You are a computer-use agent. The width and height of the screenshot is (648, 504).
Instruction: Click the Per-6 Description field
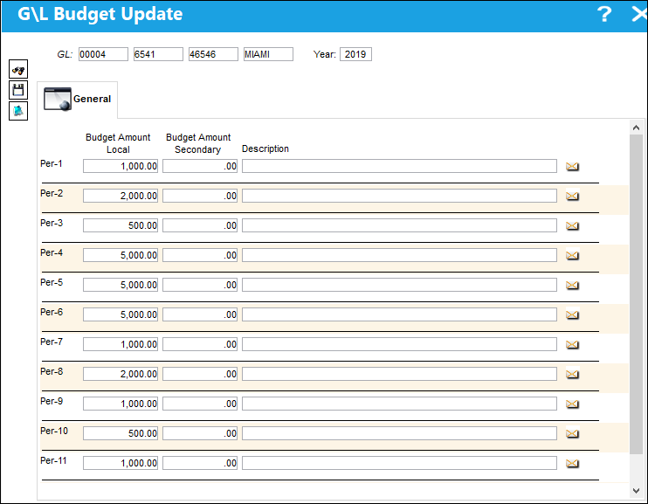400,315
